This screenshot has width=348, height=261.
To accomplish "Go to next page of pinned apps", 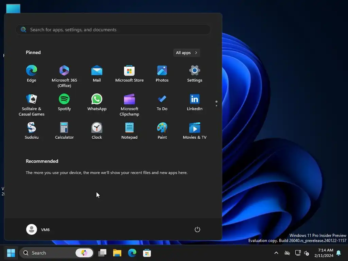I will point(216,106).
